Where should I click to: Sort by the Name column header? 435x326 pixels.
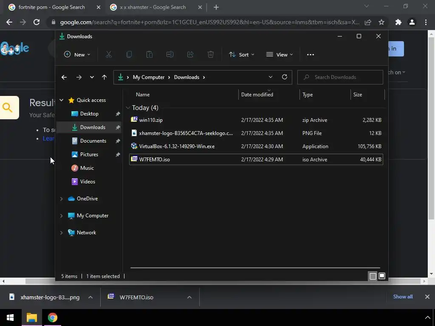[x=143, y=95]
